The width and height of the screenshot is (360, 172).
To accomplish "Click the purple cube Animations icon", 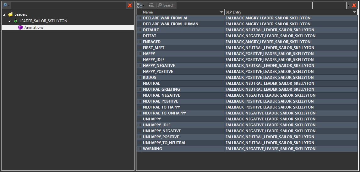I will 20,28.
